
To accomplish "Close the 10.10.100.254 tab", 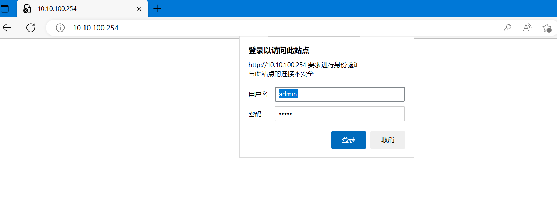I will pyautogui.click(x=139, y=9).
